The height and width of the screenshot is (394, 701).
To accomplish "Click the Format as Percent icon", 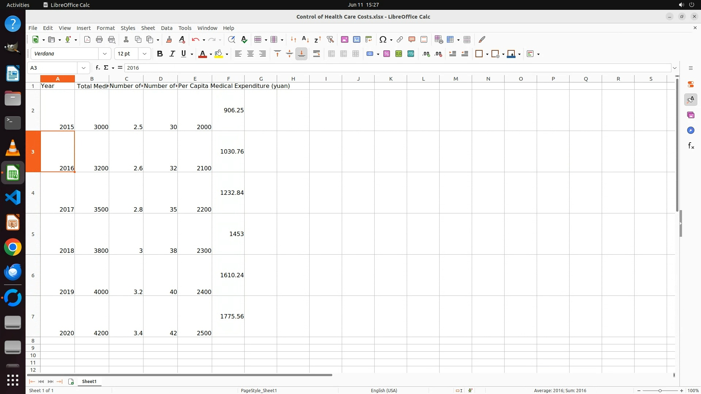I will (387, 54).
